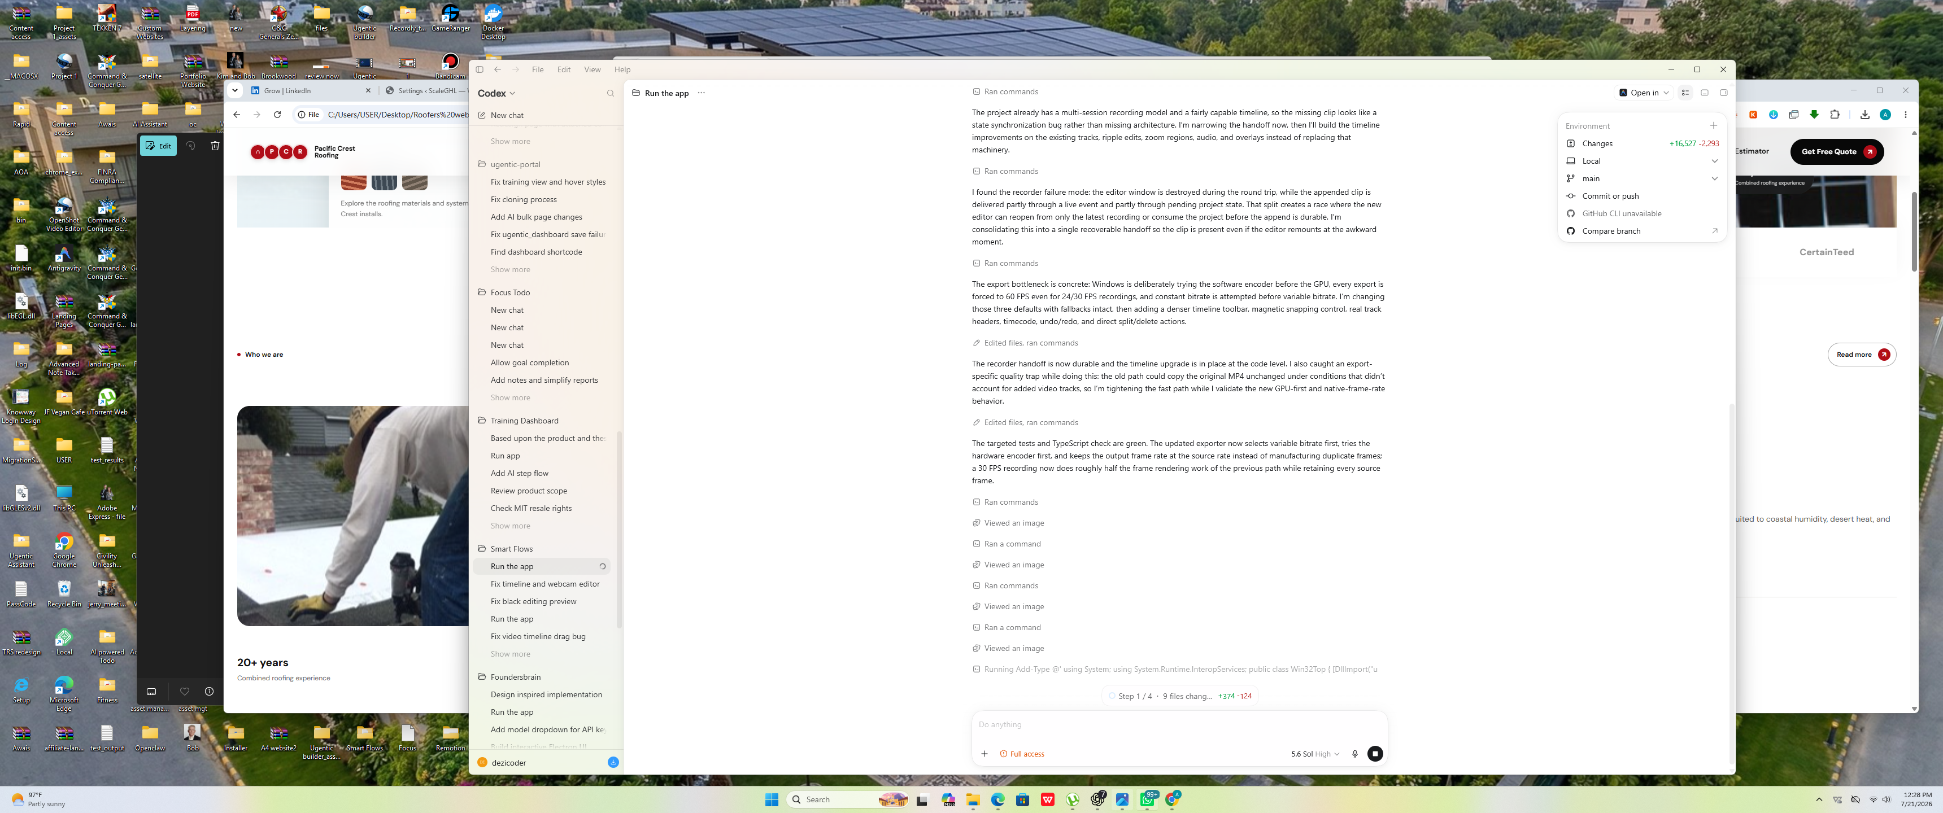Switch to the Settings - ScaleGHL browser tab
Viewport: 1943px width, 813px height.
426,90
